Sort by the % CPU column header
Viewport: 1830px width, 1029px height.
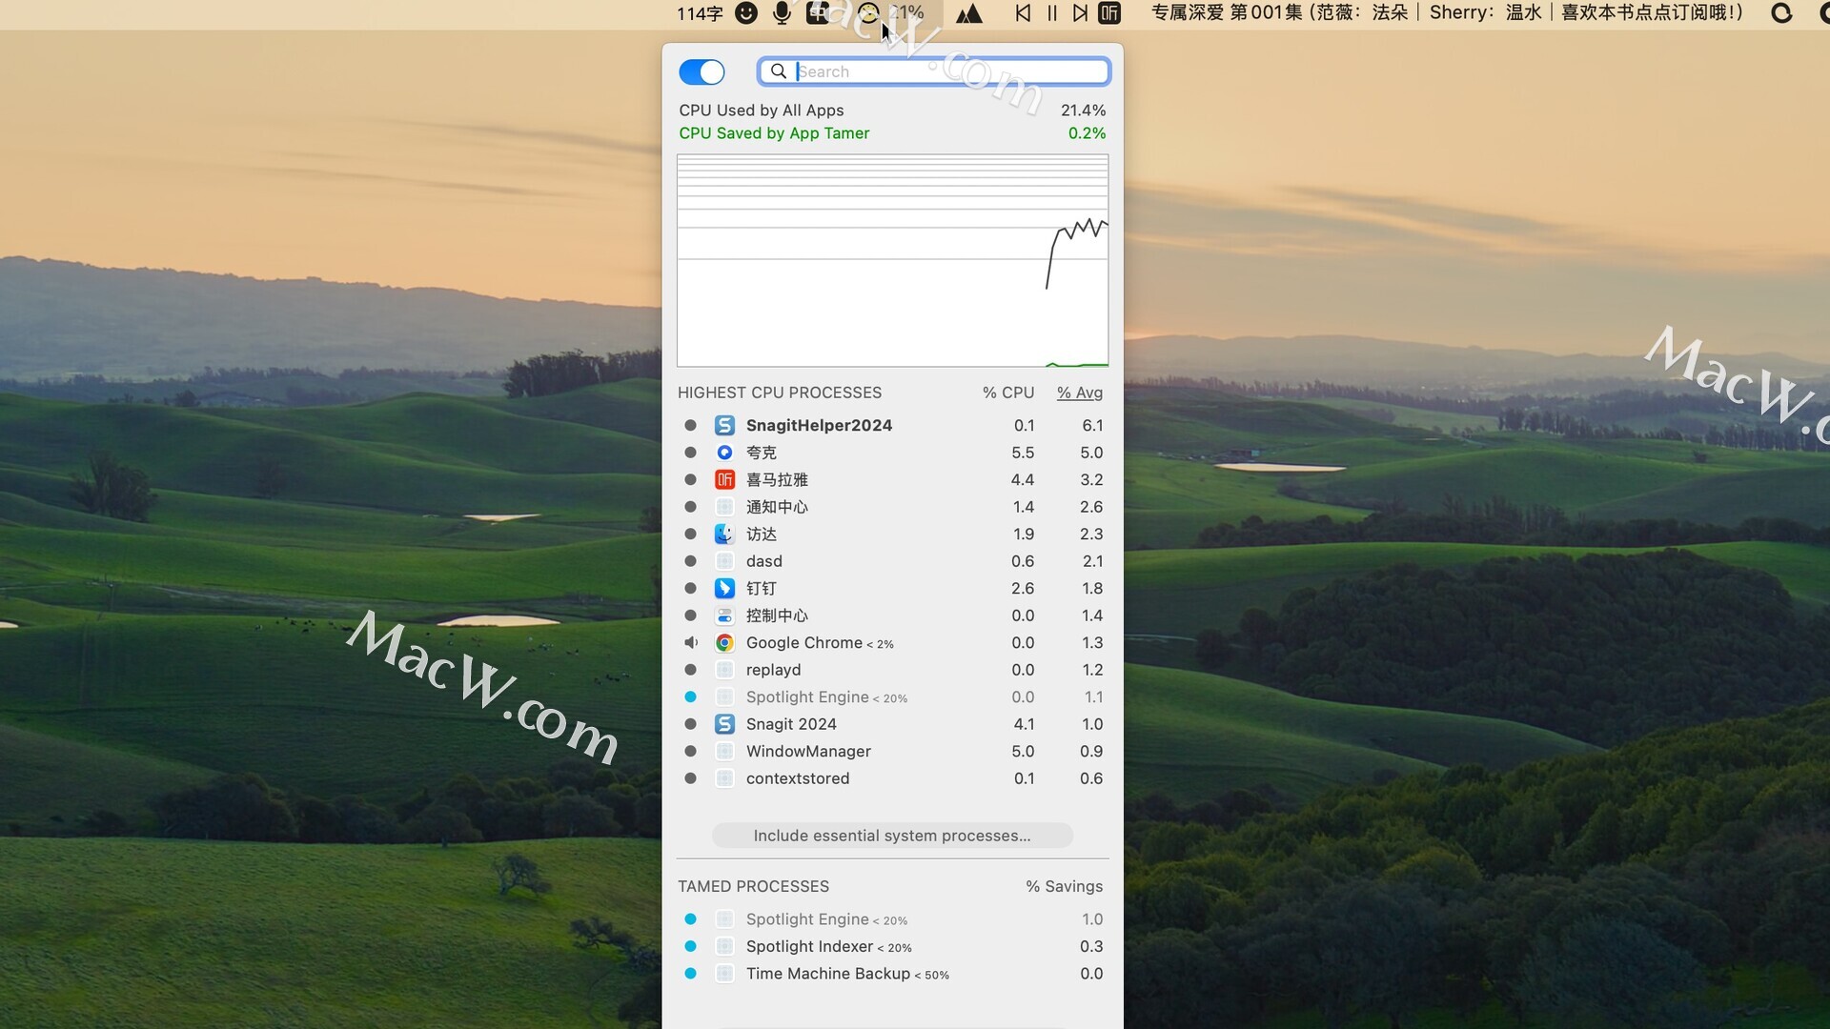[1008, 393]
